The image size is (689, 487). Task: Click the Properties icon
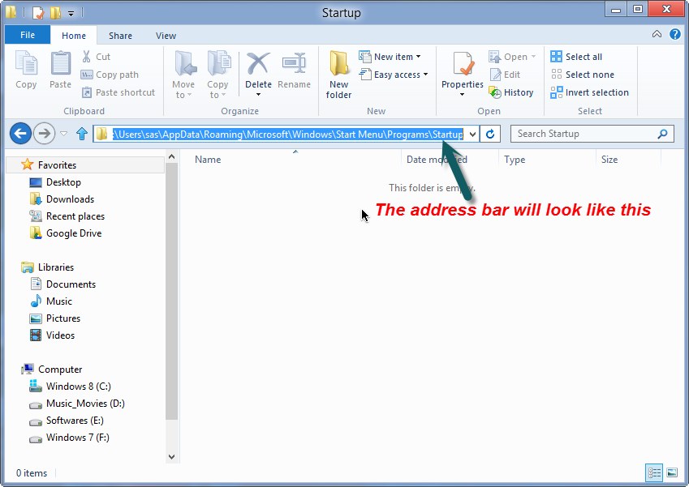[463, 65]
